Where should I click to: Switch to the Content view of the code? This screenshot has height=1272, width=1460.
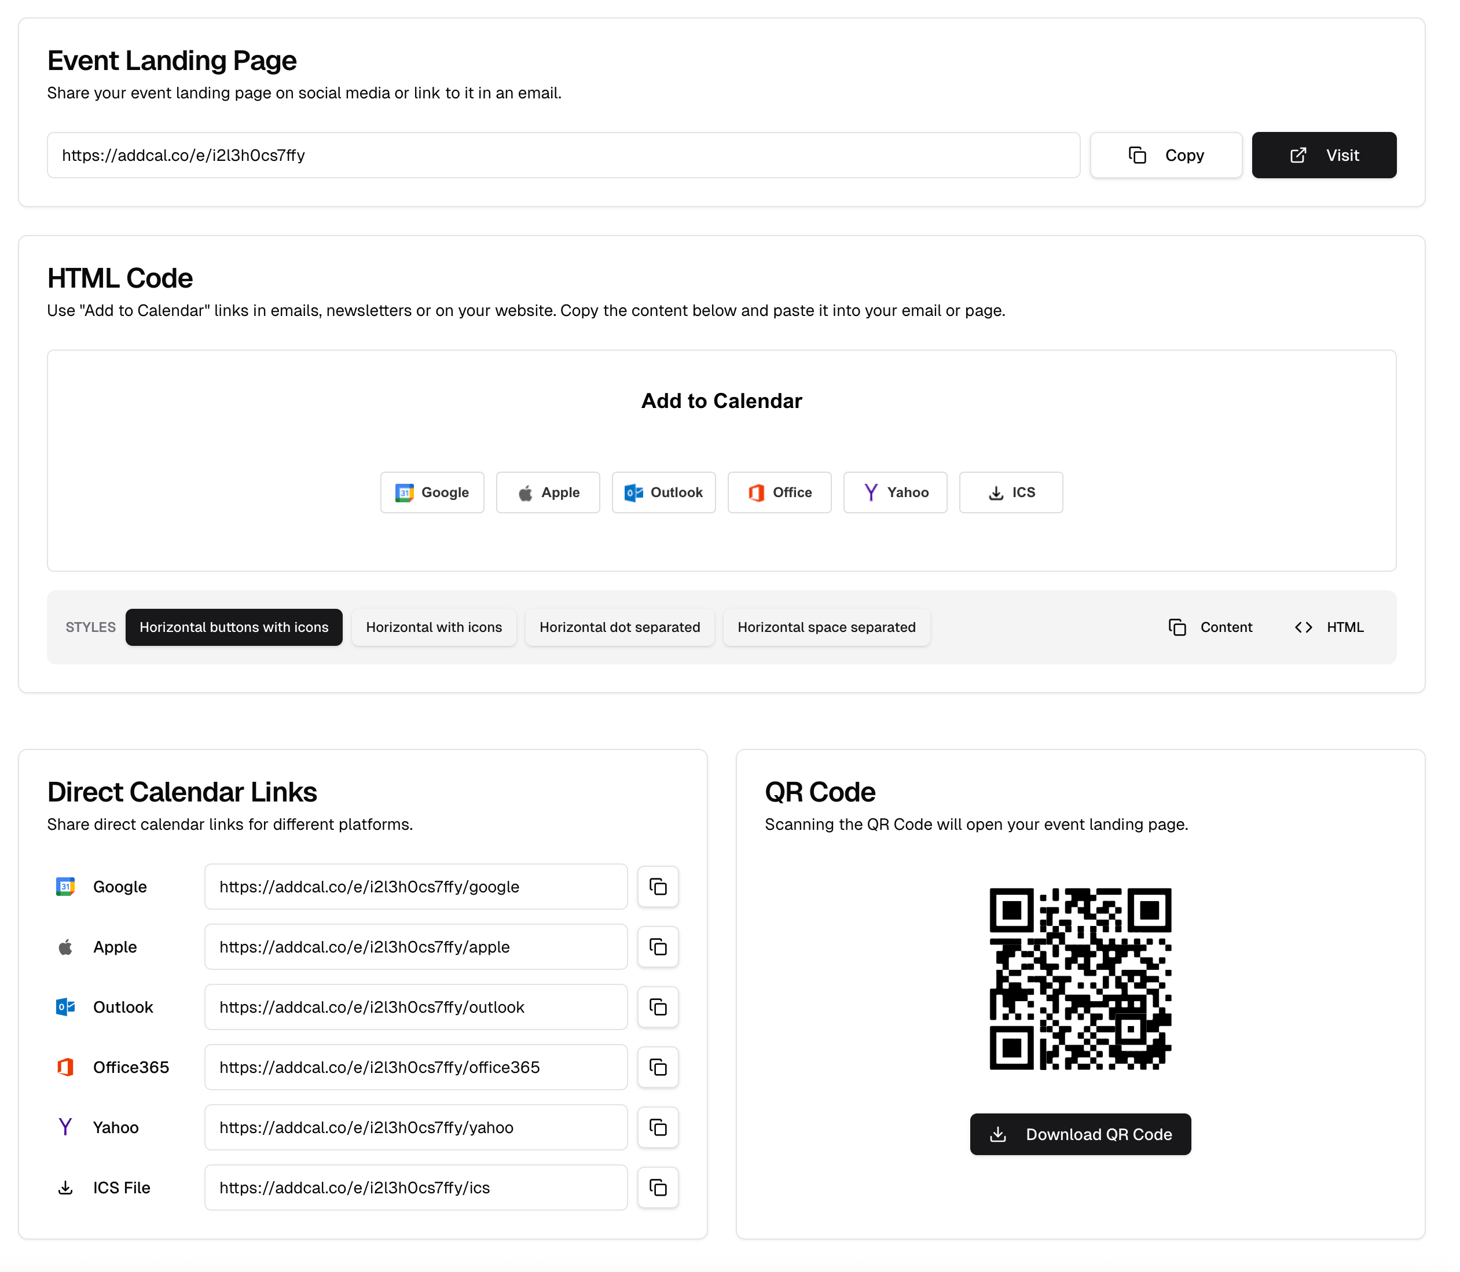1212,627
